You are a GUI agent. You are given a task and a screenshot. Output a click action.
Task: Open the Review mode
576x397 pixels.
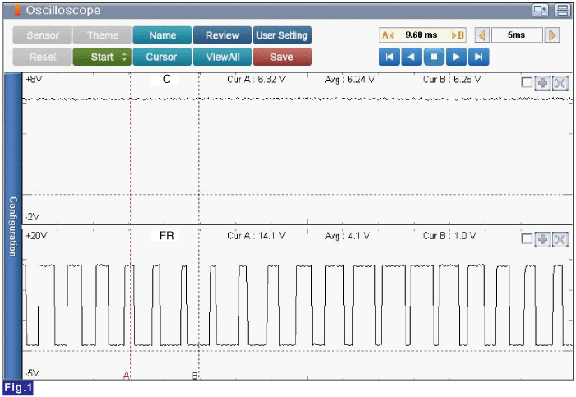tap(222, 35)
